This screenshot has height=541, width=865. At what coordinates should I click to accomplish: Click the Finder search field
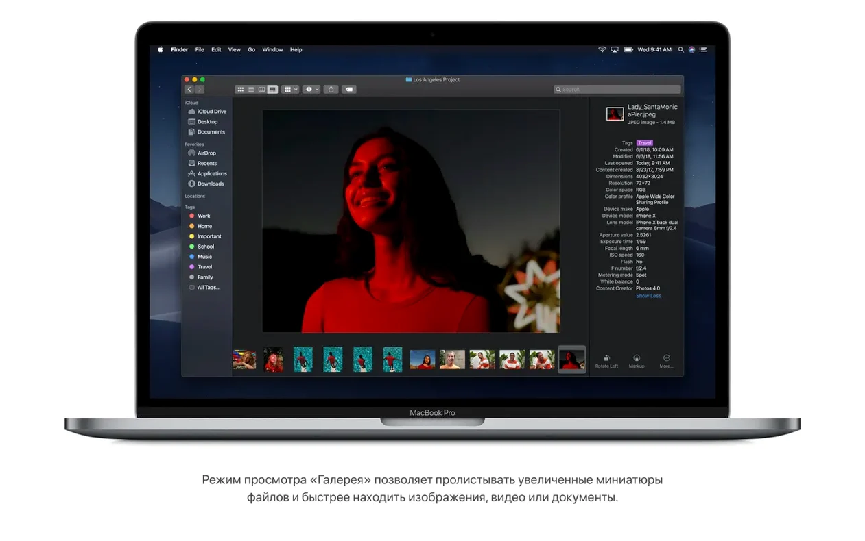tap(617, 89)
